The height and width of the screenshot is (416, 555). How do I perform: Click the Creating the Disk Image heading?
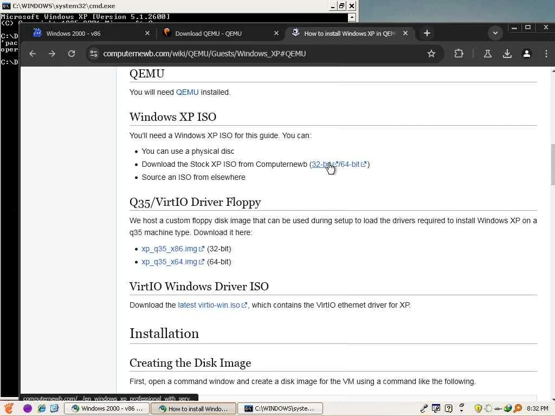190,363
